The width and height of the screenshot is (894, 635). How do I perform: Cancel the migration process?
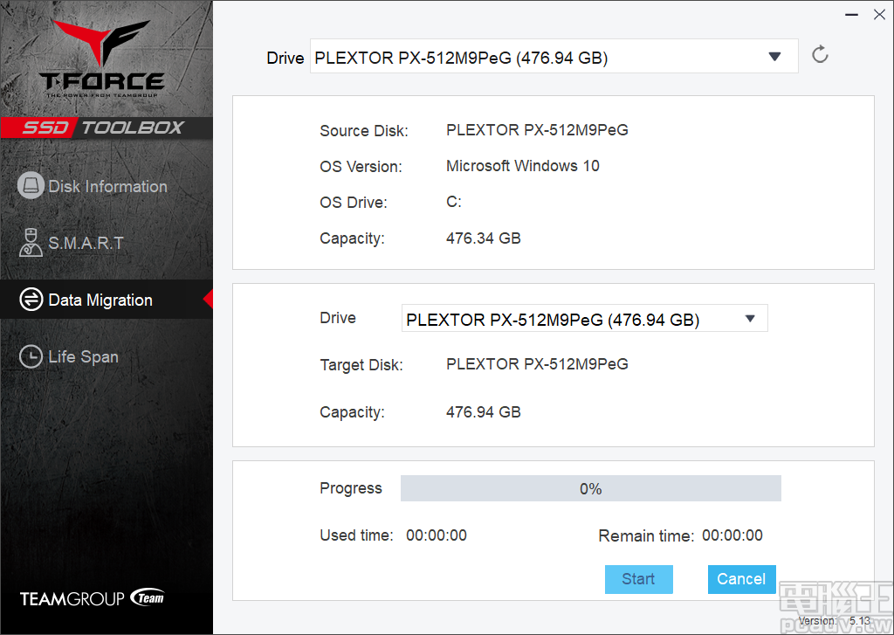pyautogui.click(x=741, y=579)
